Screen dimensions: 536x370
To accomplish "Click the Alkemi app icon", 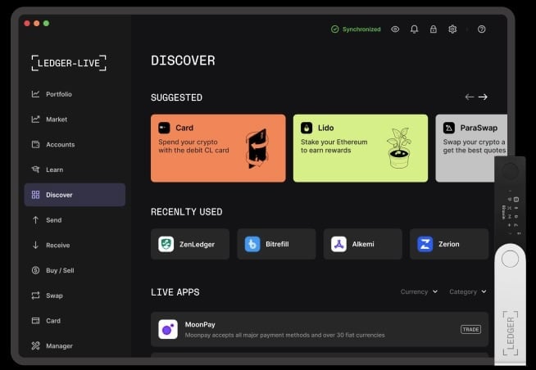I will pos(338,244).
